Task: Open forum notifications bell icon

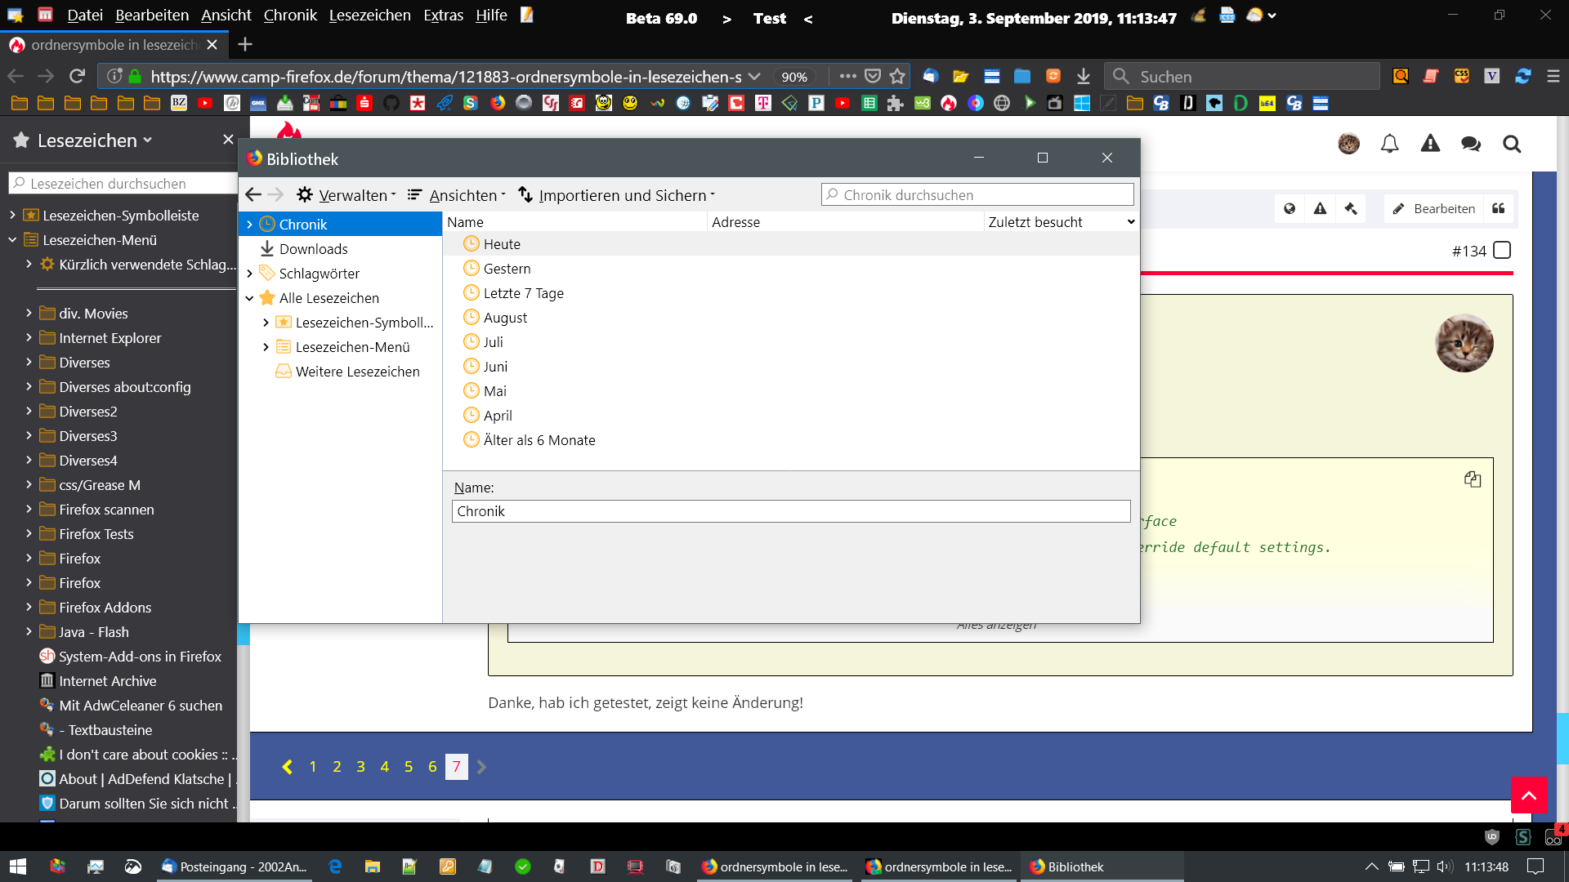Action: click(1389, 145)
